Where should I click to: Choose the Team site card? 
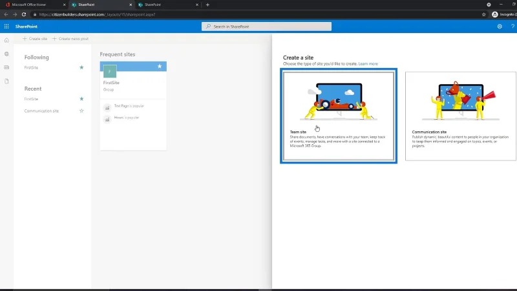pyautogui.click(x=339, y=116)
